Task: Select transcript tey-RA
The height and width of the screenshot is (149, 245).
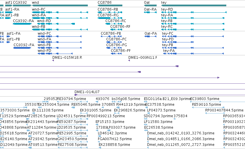Action: 167,15
